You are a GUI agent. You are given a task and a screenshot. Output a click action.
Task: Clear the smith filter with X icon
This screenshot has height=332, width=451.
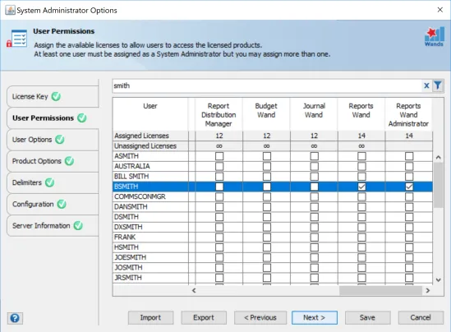(x=426, y=85)
